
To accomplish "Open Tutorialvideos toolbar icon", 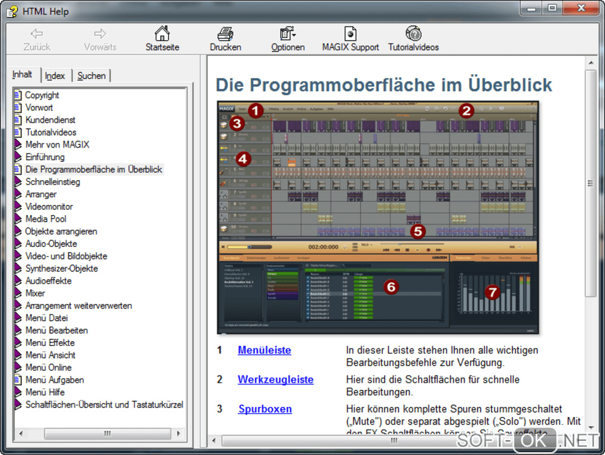I will (413, 34).
